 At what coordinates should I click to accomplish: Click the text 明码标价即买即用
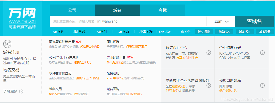[x=136, y=47]
